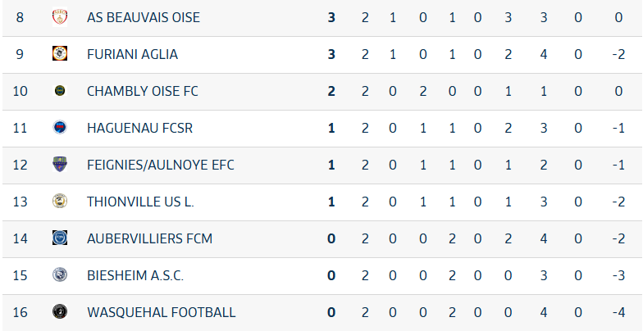Open the WASQUEHAL FOOTBALL team link

[x=161, y=312]
